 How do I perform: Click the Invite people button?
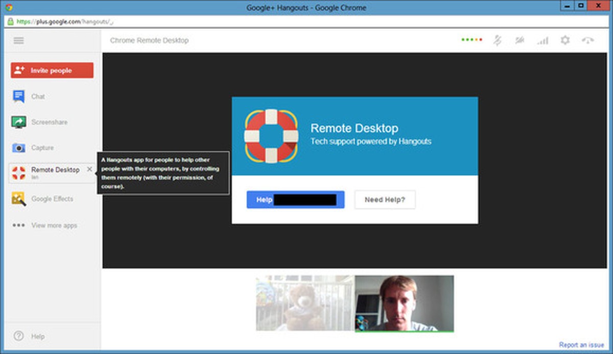pos(52,70)
